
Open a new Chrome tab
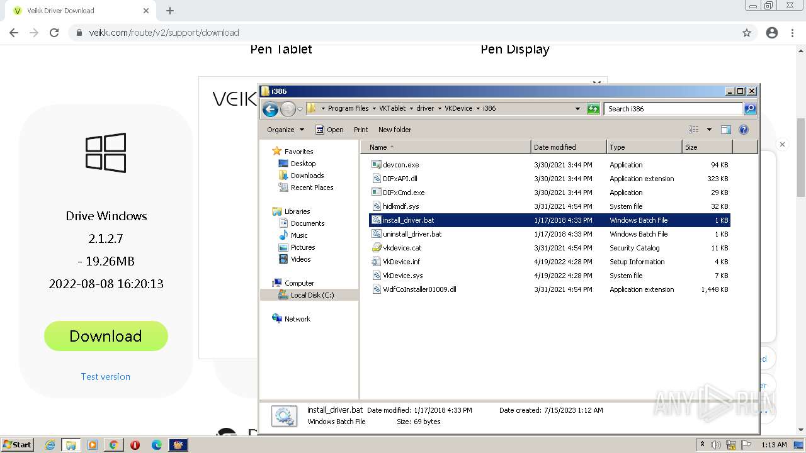(x=170, y=11)
